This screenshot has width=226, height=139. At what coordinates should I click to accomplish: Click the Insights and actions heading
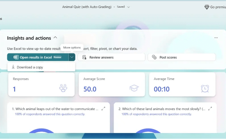29,38
